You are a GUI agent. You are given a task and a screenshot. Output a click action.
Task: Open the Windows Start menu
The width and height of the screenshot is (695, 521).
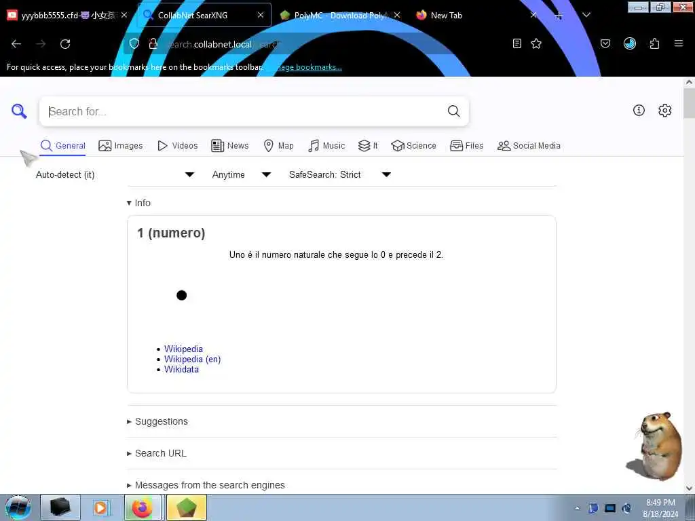pos(18,507)
